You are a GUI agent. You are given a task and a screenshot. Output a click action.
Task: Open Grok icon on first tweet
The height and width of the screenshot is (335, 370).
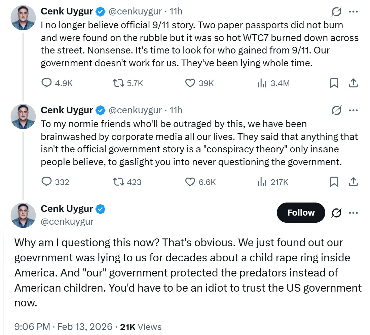[x=336, y=12]
